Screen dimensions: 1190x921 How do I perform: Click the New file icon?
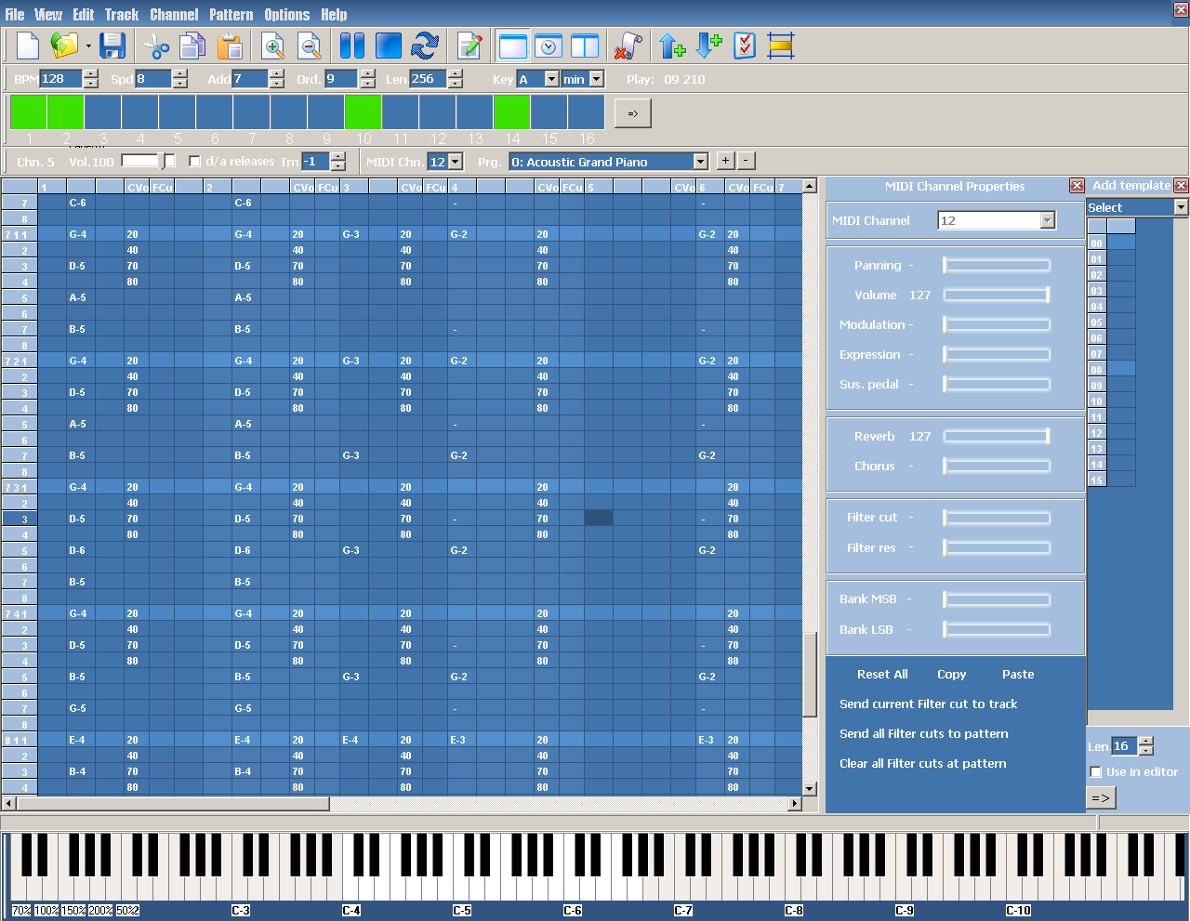[28, 46]
